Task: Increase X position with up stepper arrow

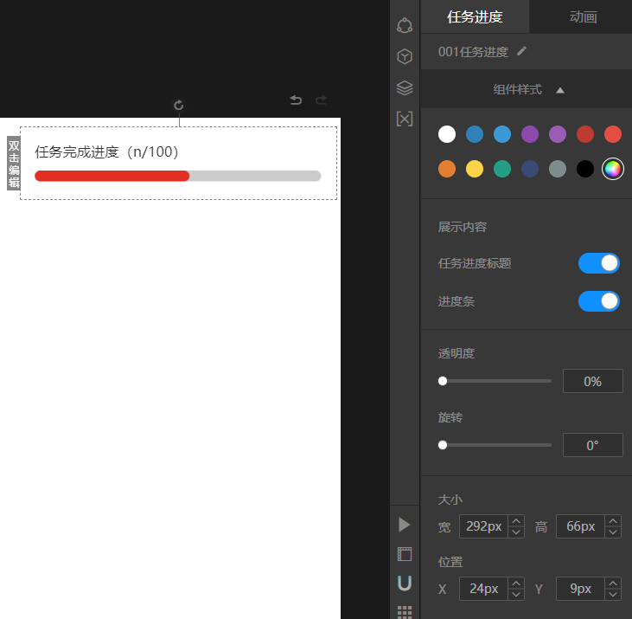Action: pyautogui.click(x=516, y=584)
